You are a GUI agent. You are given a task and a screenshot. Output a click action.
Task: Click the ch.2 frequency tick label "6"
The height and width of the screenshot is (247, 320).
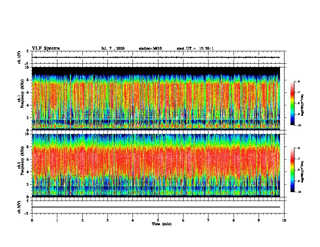click(28, 159)
